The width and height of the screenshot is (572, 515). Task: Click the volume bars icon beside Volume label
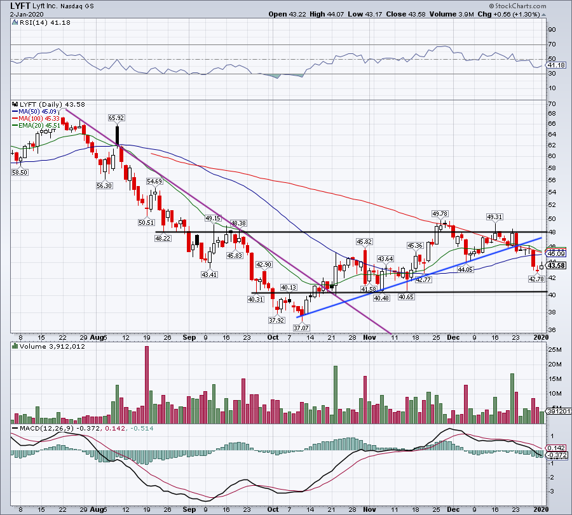tap(15, 346)
